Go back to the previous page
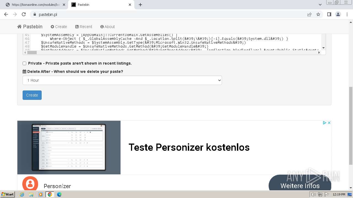 [x=6, y=14]
